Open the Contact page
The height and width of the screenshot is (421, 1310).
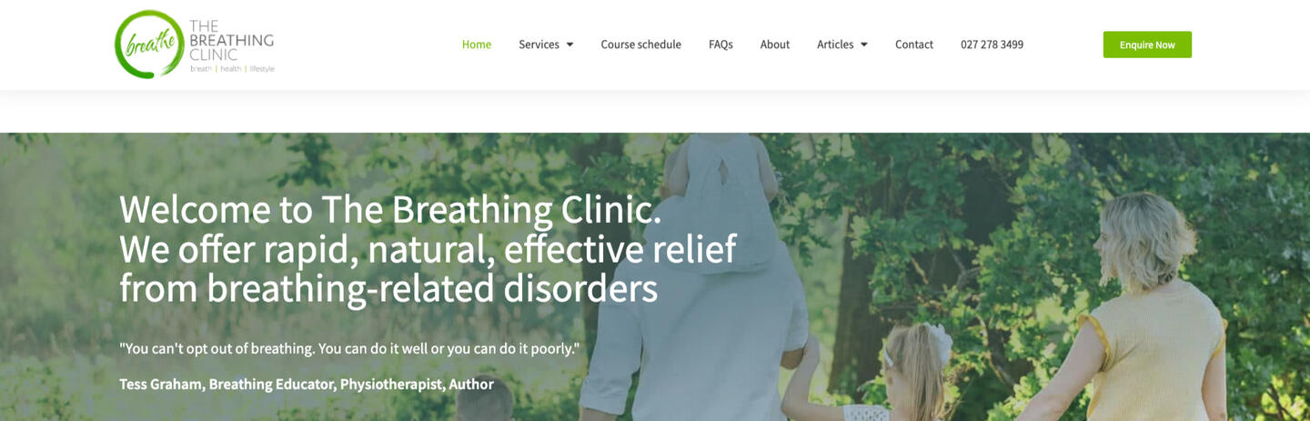(x=914, y=45)
